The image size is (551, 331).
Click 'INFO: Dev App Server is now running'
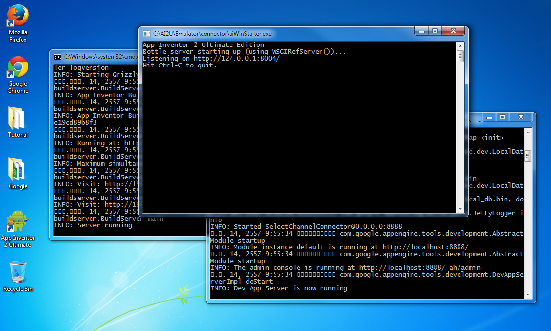(278, 288)
